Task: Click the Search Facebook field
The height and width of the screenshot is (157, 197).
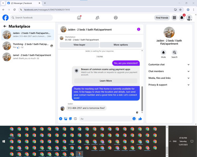Action: 32,18
